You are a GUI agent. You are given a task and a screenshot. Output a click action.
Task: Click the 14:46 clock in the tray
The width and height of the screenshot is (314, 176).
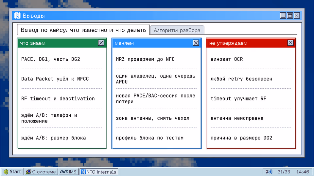tap(303, 172)
